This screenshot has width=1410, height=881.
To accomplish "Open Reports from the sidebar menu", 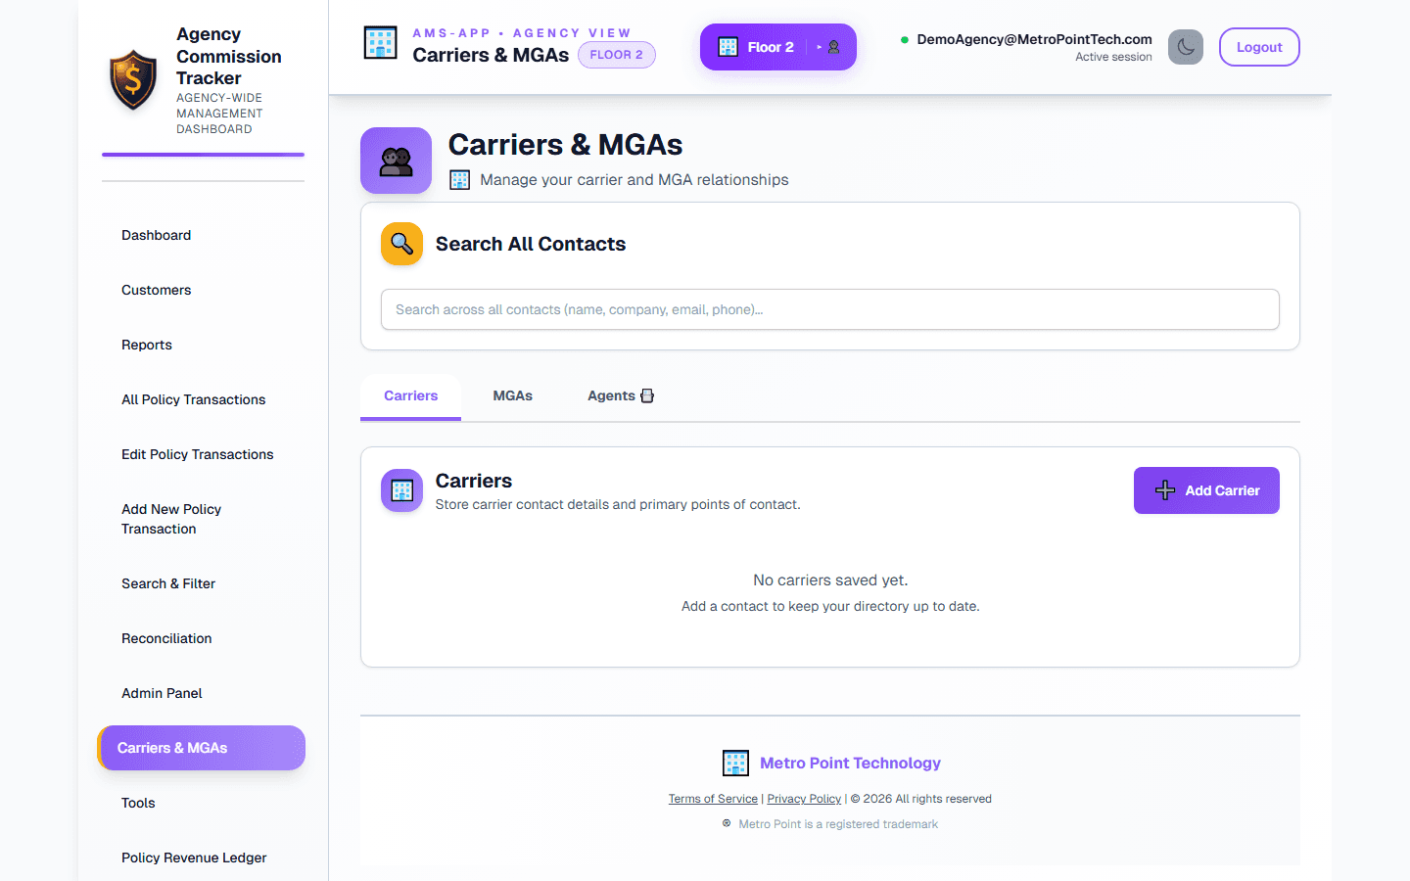I will click(147, 345).
